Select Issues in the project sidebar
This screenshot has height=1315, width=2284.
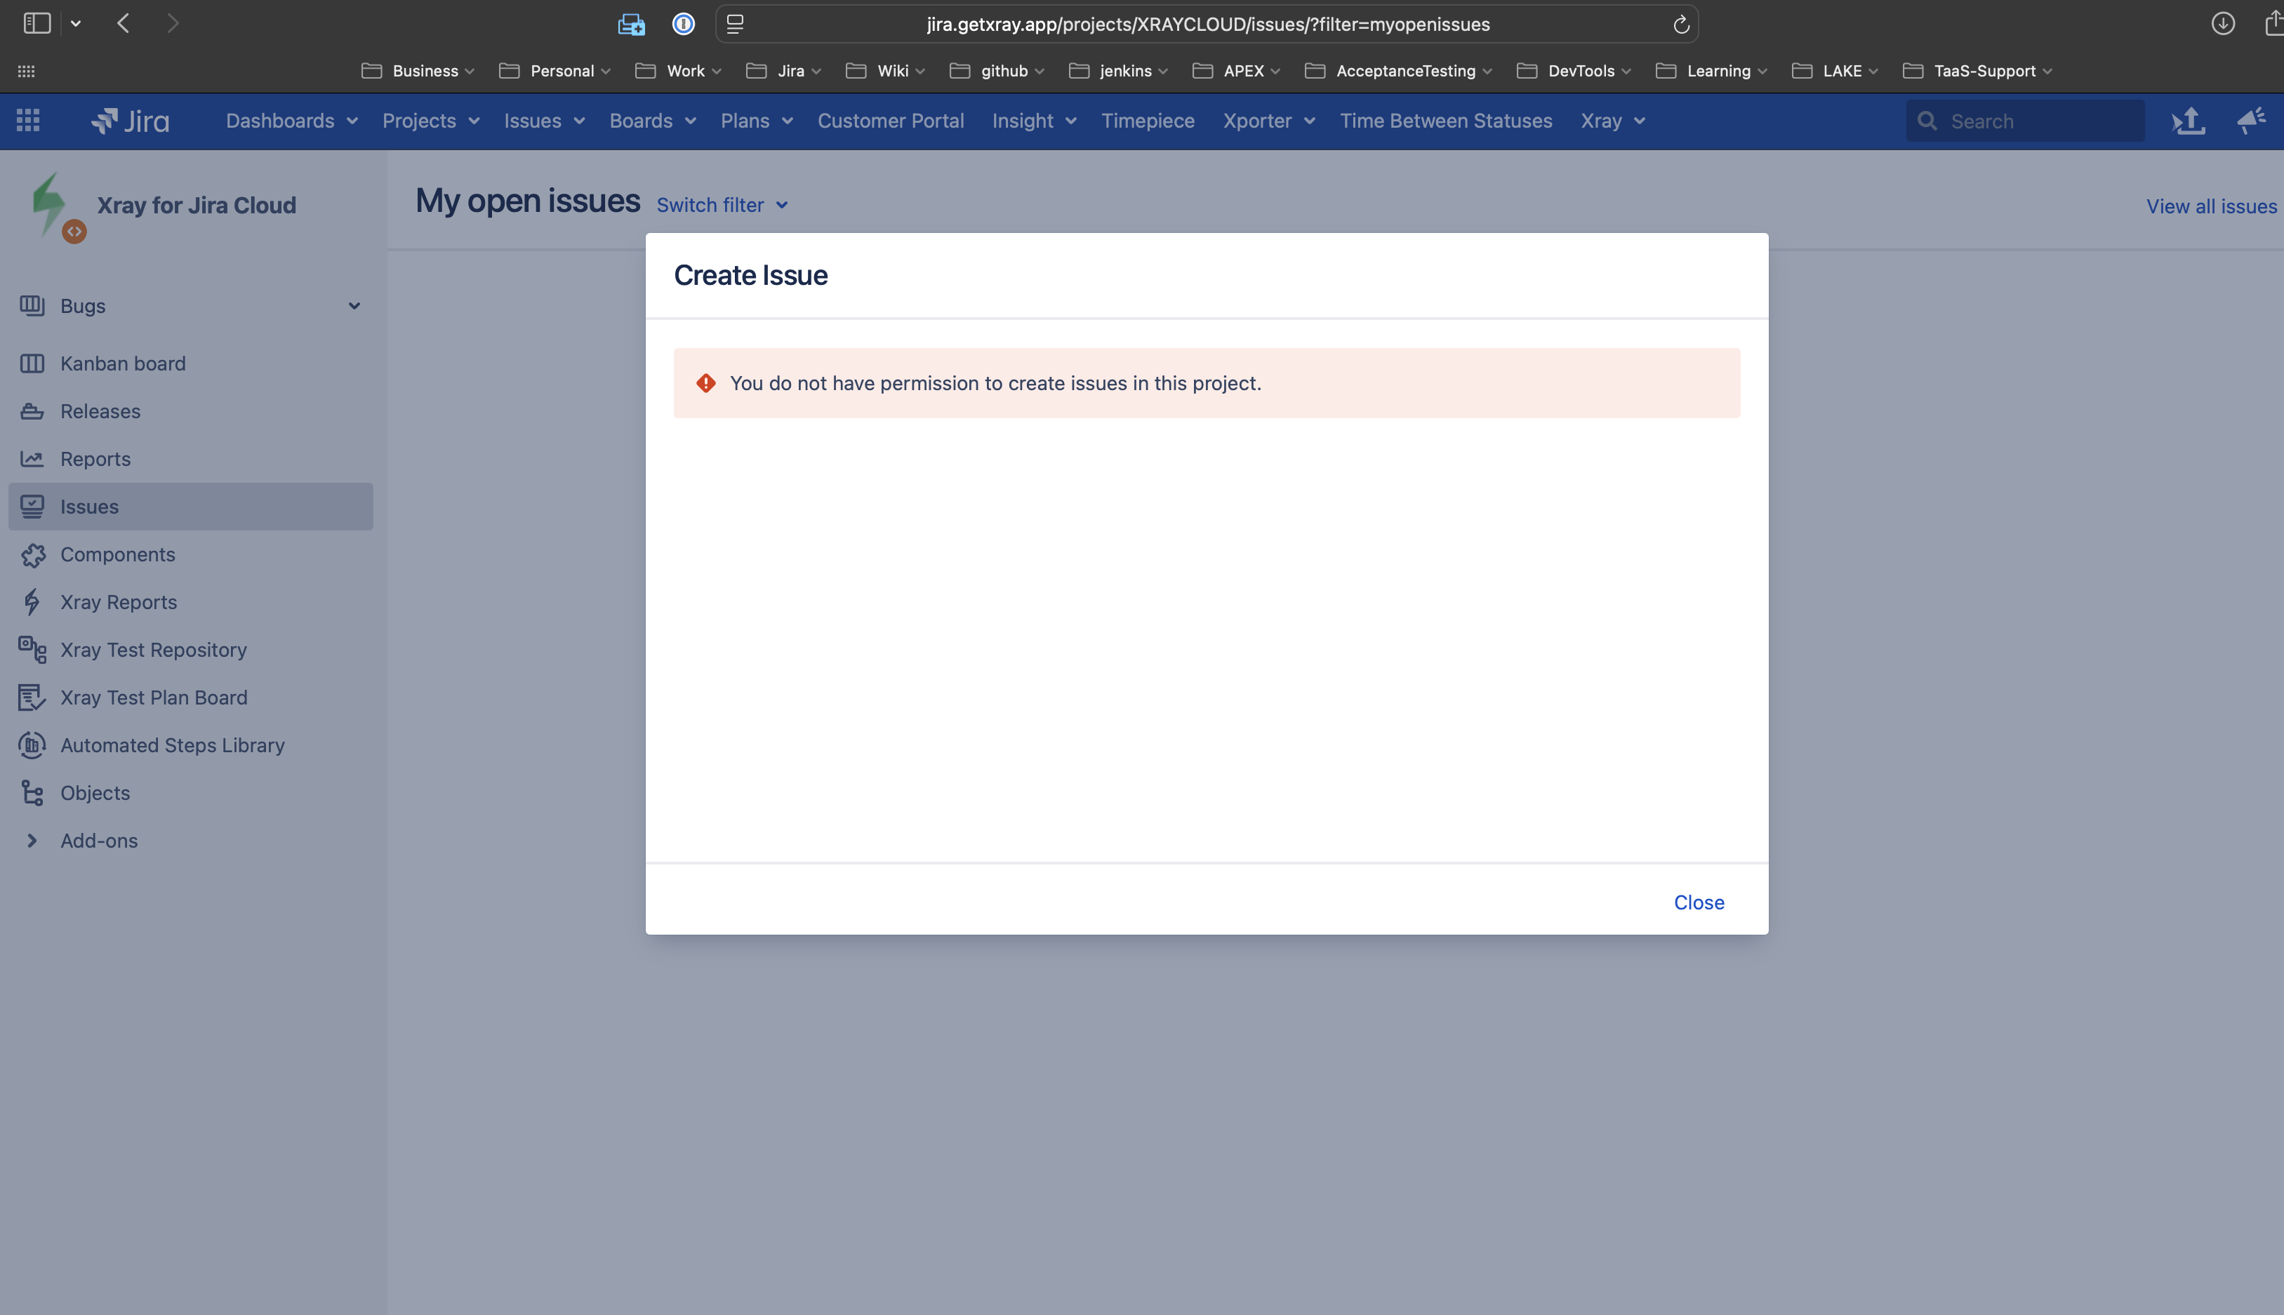pos(190,507)
